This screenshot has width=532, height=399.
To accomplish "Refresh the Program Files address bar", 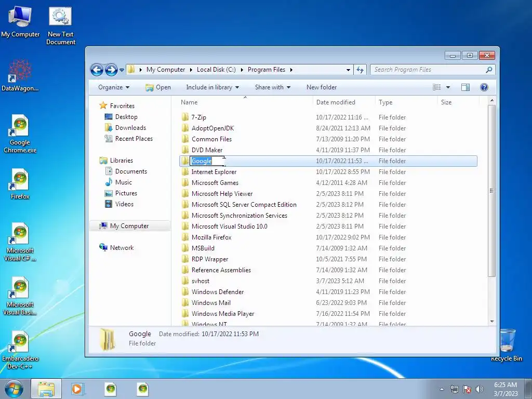I will pos(360,70).
